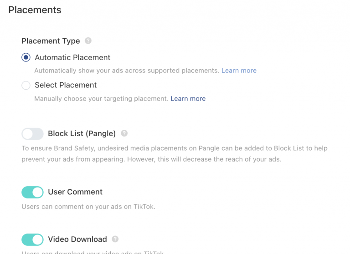Click the 'Automatically show your ads' description
350x254 pixels.
pos(127,71)
